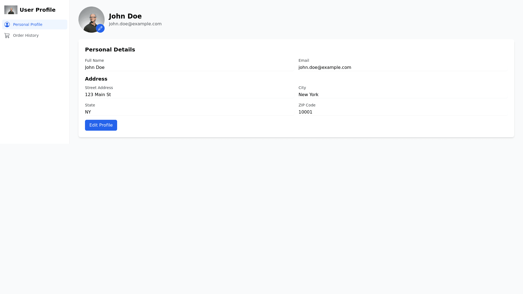Click the shopping cart icon beside Order History
This screenshot has width=523, height=294.
click(x=7, y=35)
